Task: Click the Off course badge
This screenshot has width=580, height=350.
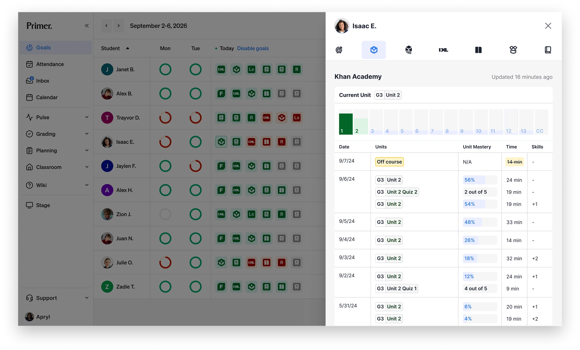Action: 389,162
